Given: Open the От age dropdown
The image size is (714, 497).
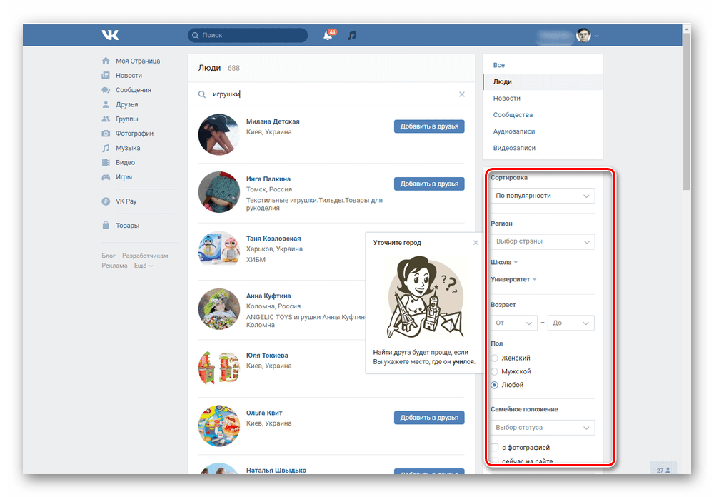Looking at the screenshot, I should click(513, 323).
